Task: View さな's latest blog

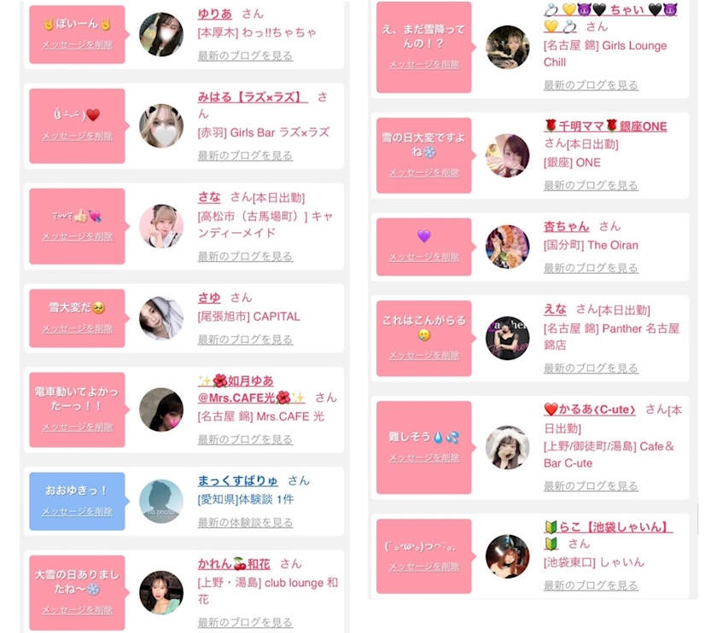Action: (x=245, y=256)
